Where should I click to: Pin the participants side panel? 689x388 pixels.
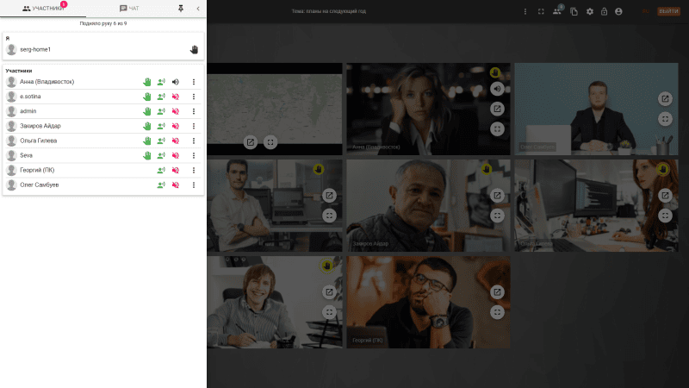click(x=180, y=8)
